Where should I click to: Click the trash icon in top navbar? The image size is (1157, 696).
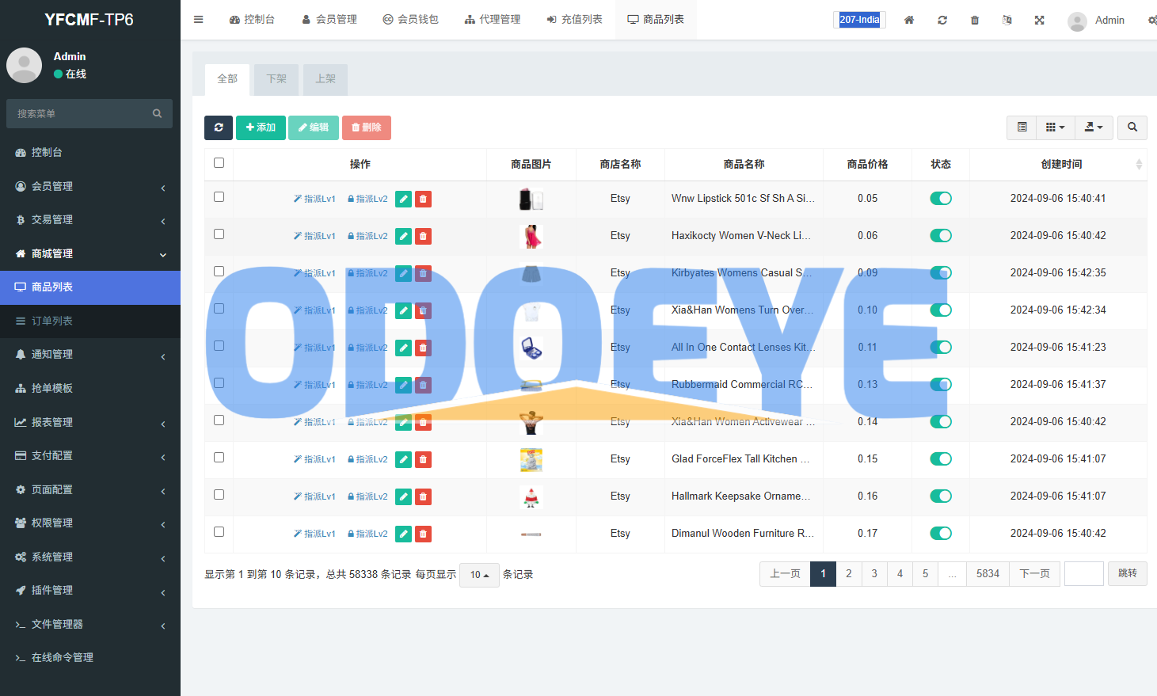tap(975, 20)
